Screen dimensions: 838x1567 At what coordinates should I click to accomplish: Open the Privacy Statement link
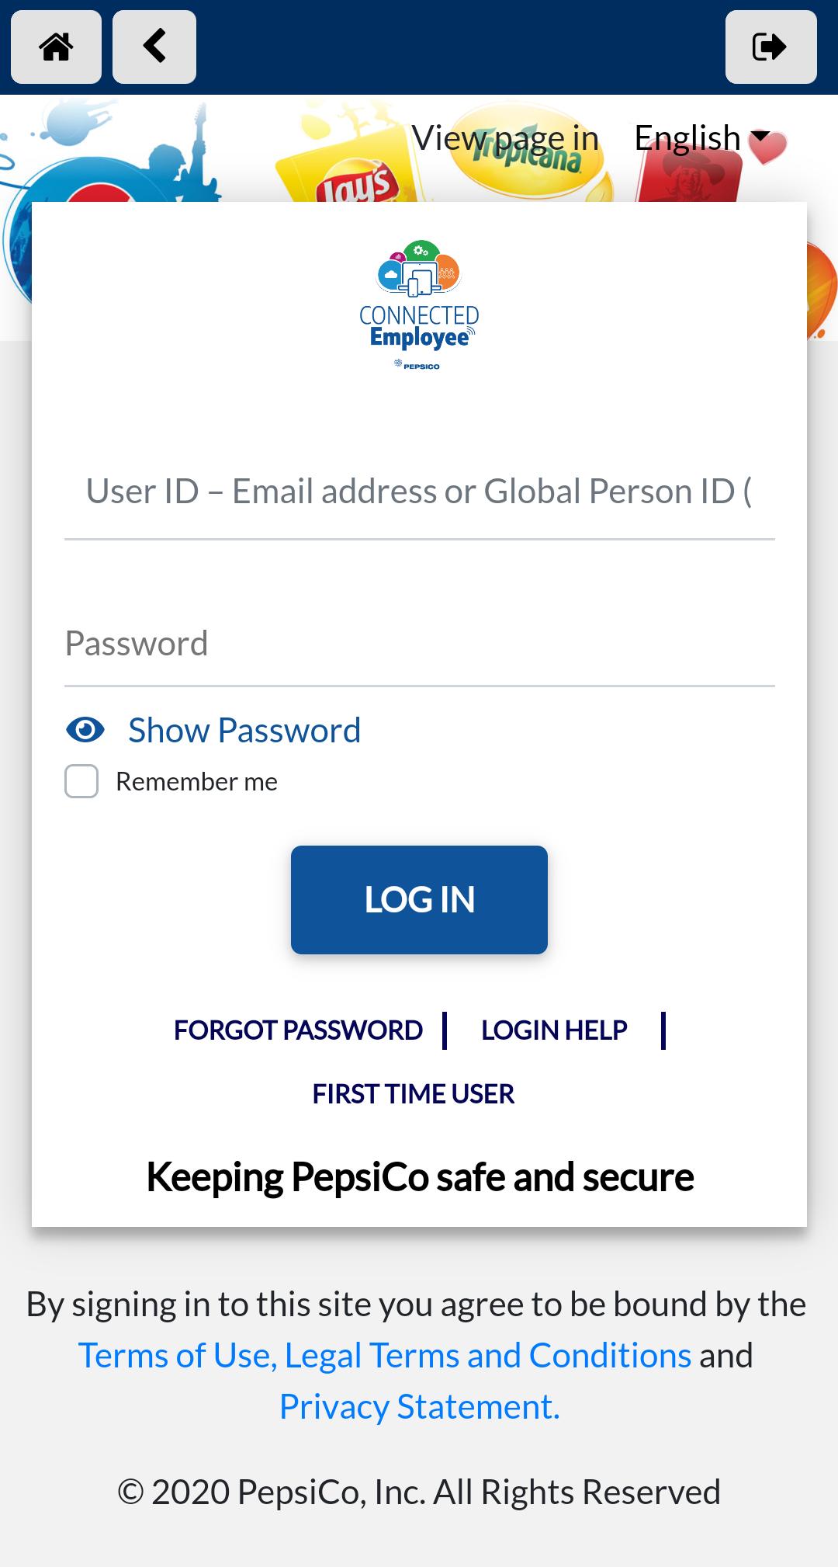click(x=420, y=1406)
